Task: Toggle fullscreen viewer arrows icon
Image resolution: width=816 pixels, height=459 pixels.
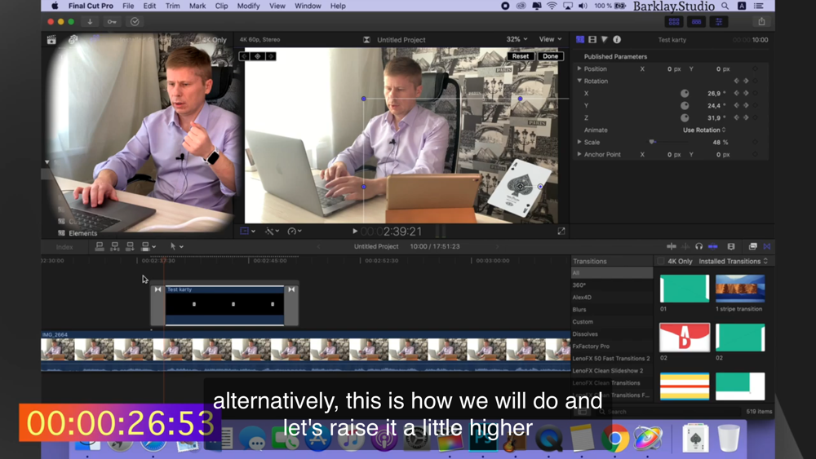Action: coord(561,232)
